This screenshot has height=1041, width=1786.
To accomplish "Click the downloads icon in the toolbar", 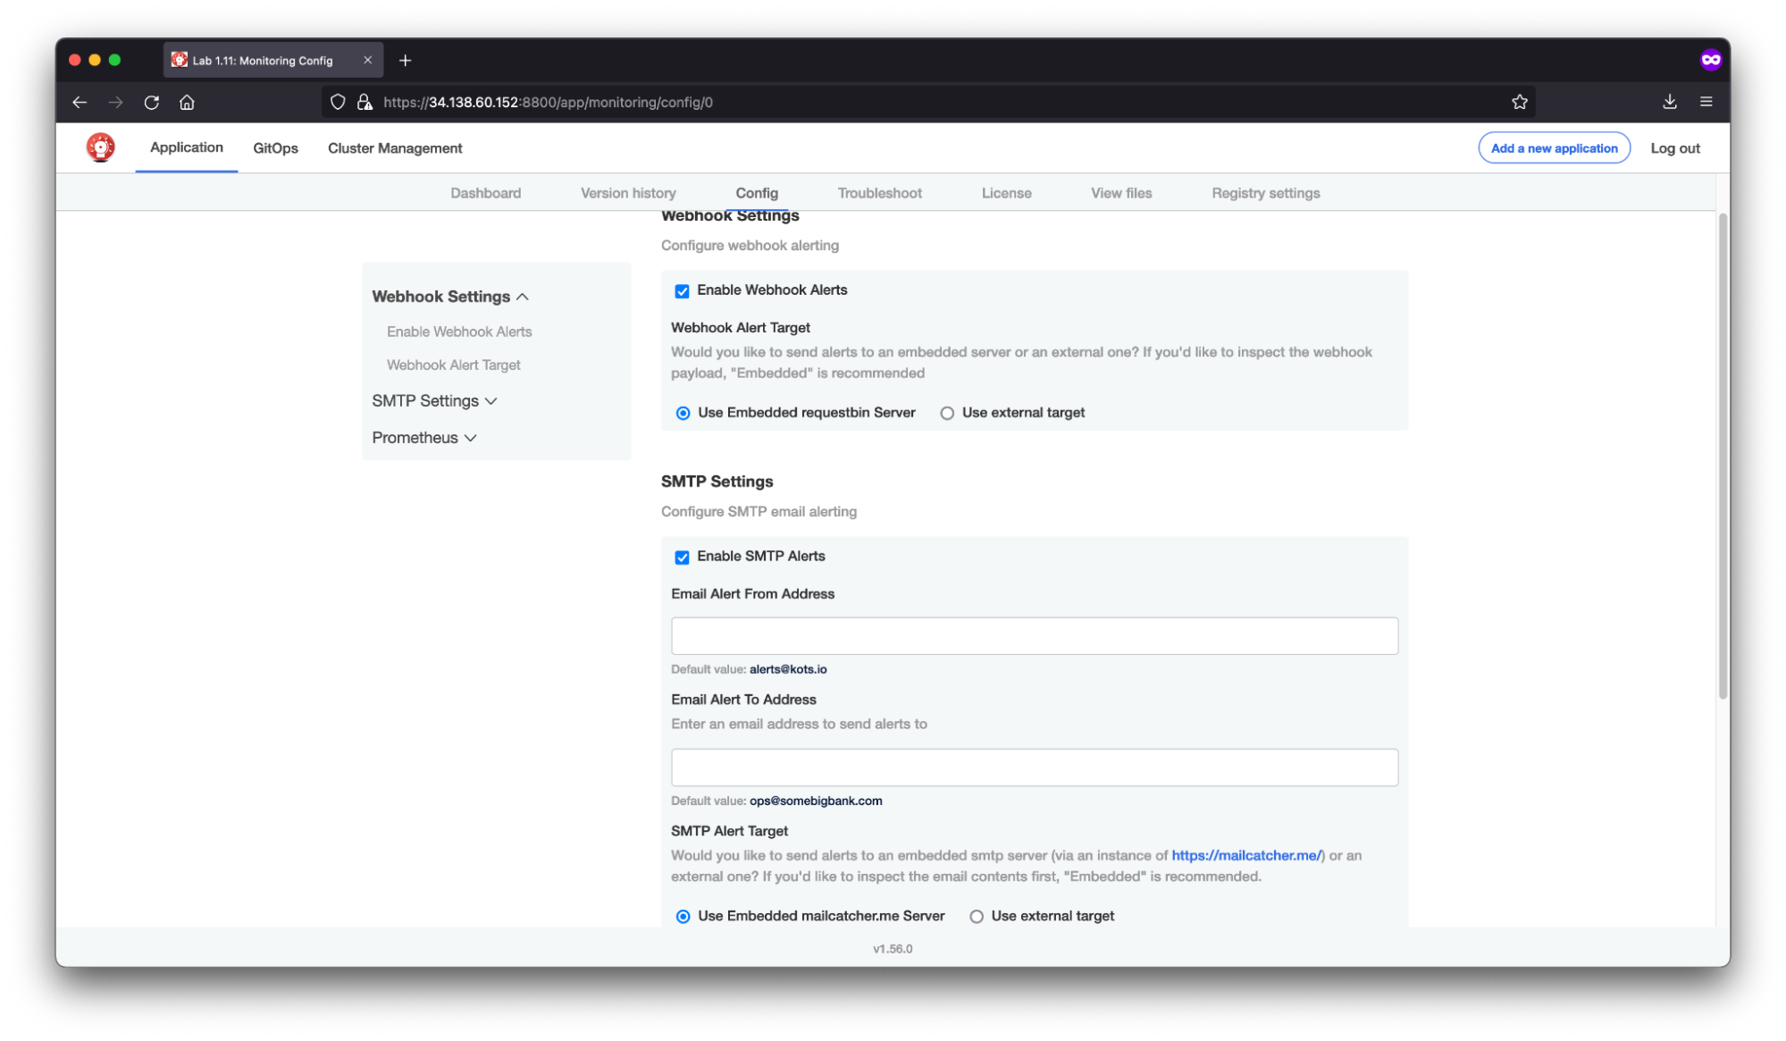I will [1668, 102].
